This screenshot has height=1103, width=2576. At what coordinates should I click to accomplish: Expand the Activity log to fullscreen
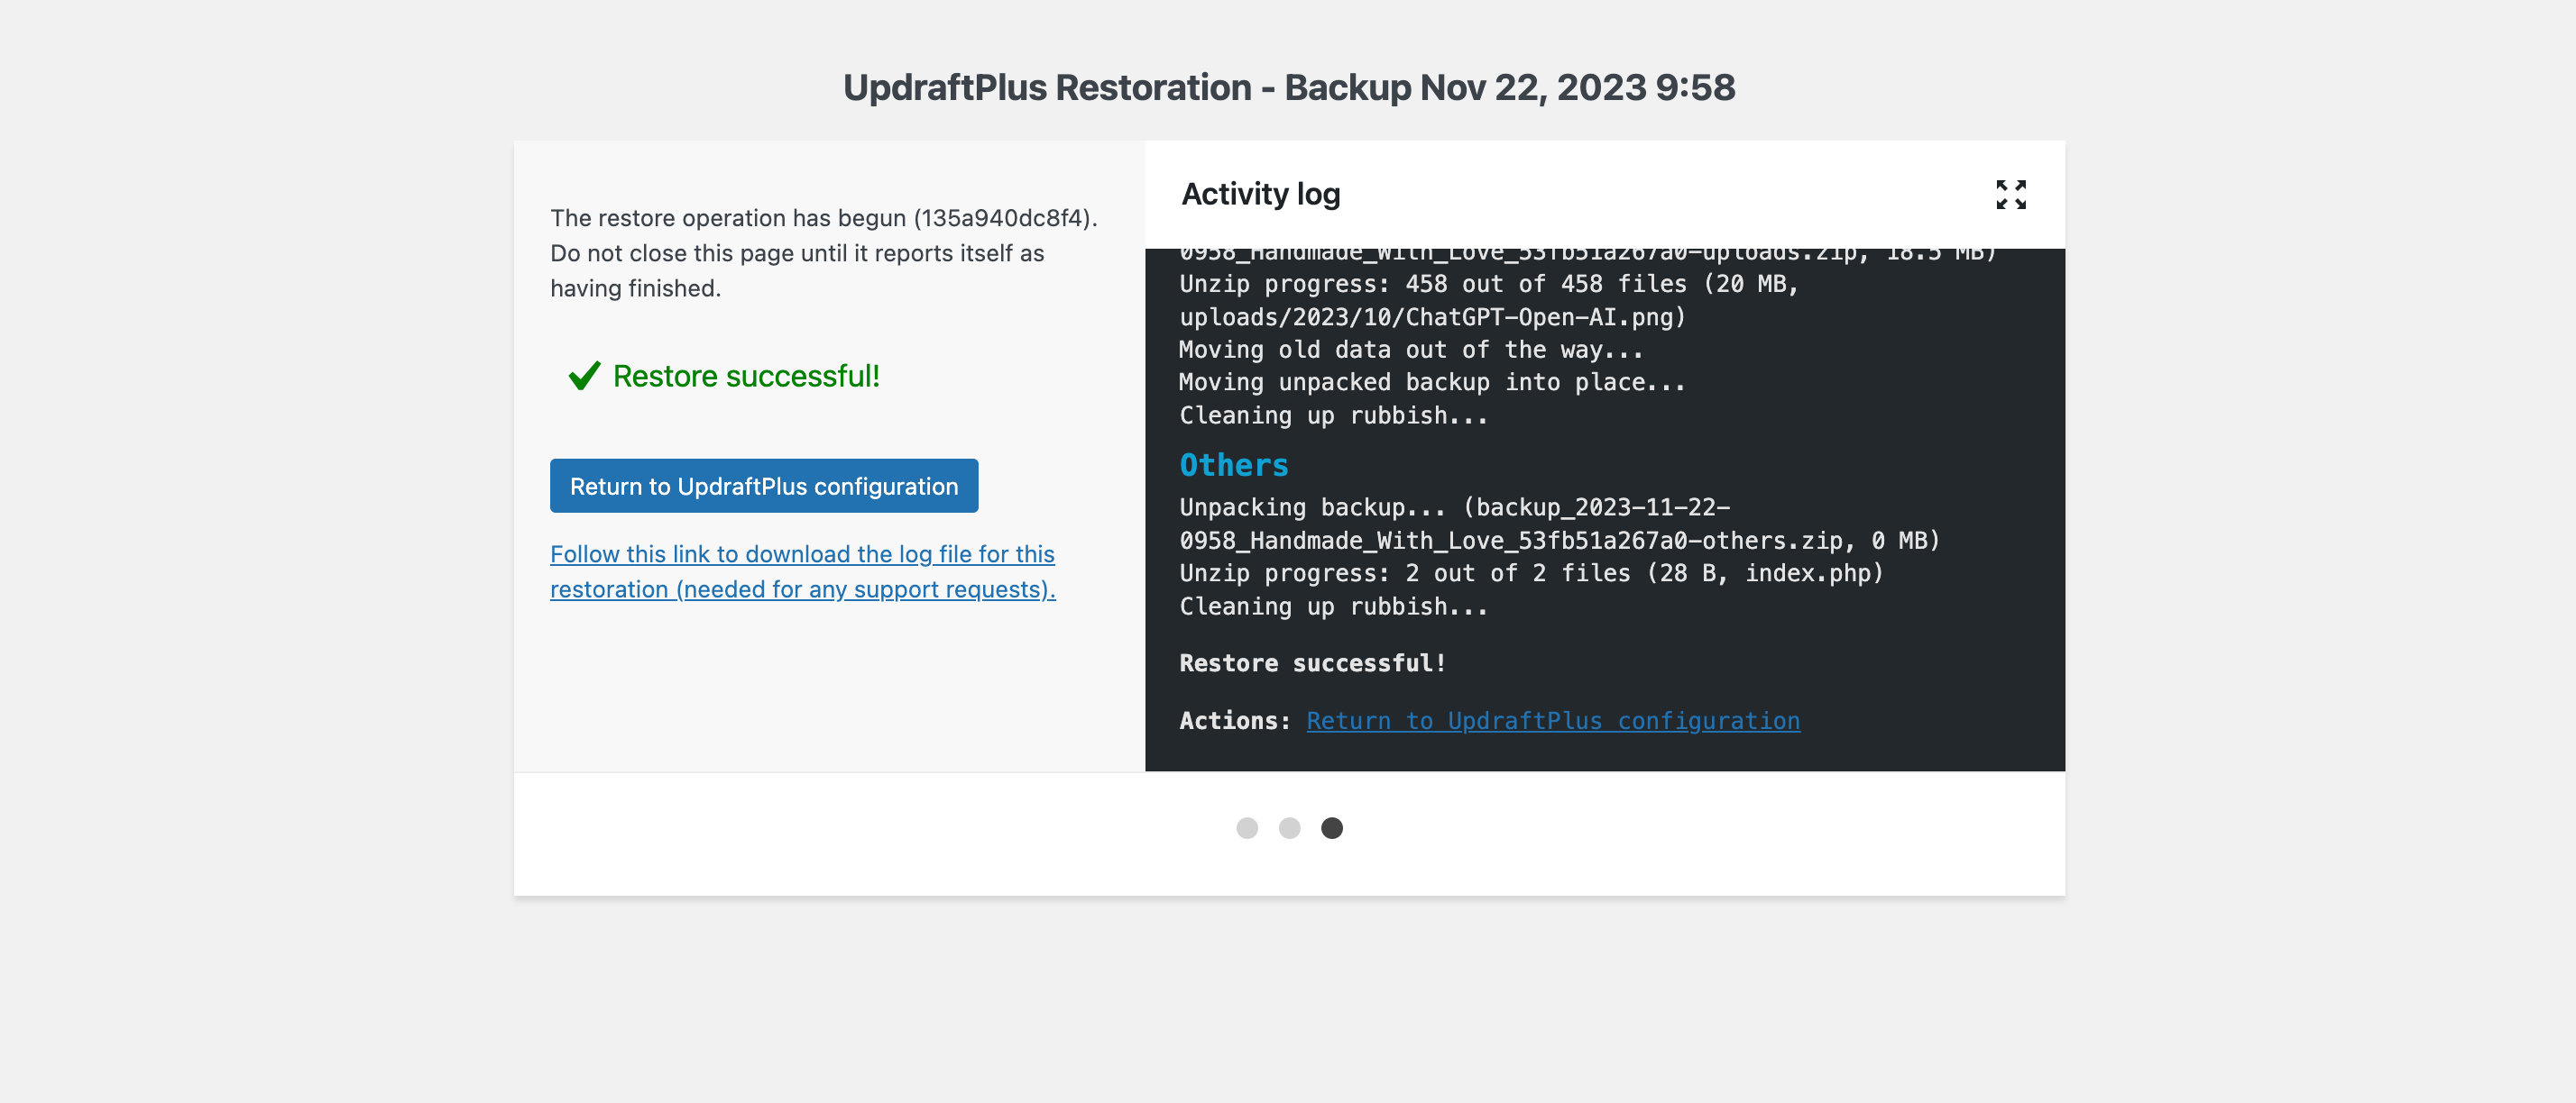(x=2010, y=195)
